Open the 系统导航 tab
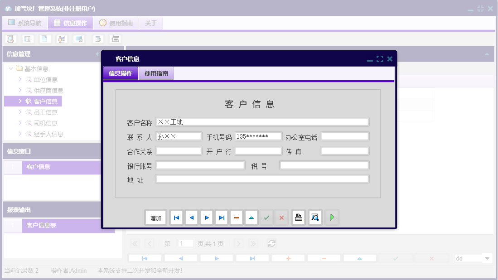Image resolution: width=498 pixels, height=280 pixels. click(x=25, y=22)
